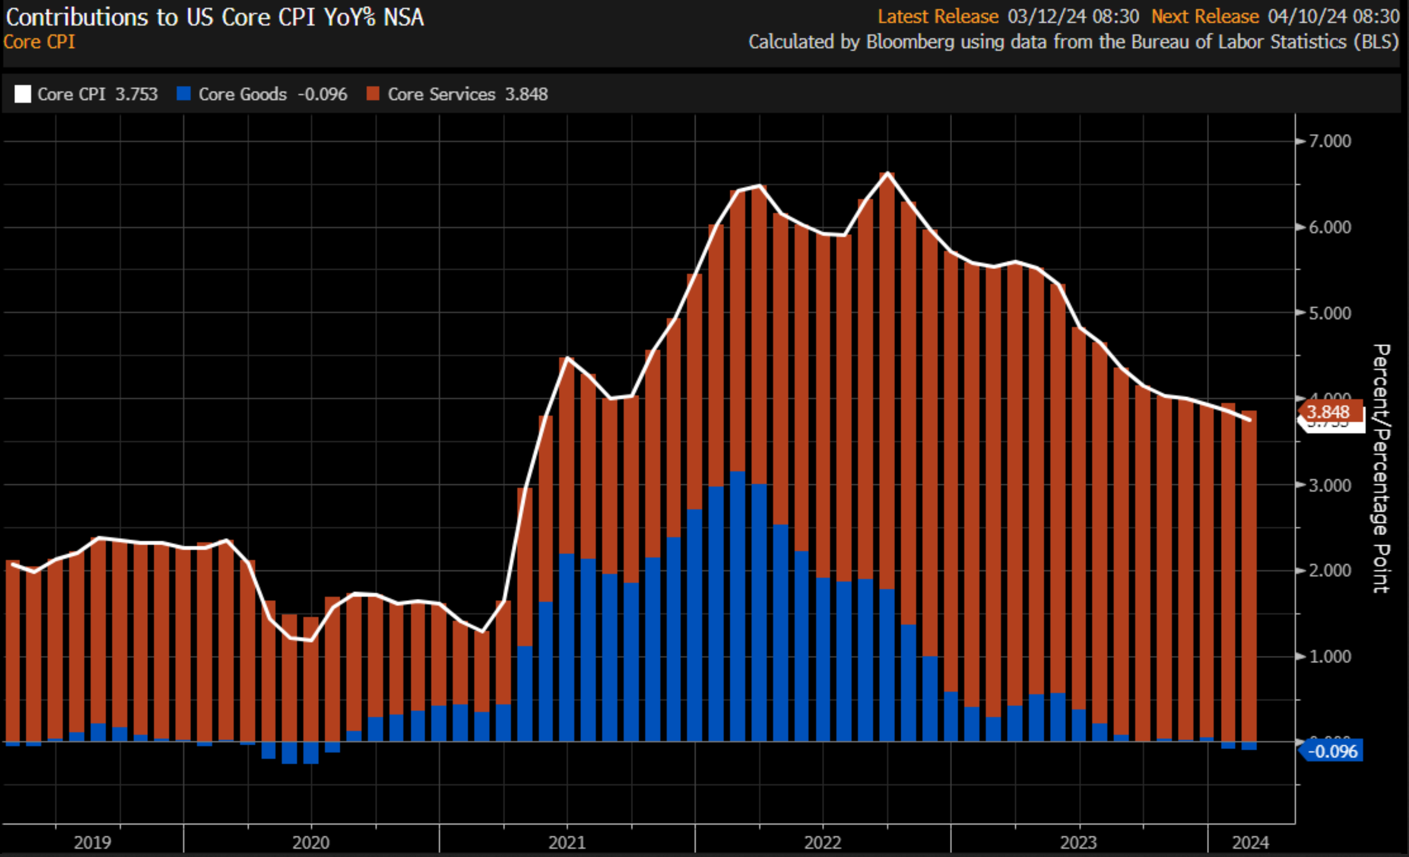The height and width of the screenshot is (857, 1409).
Task: Click the 2019 x-axis label
Action: (93, 842)
